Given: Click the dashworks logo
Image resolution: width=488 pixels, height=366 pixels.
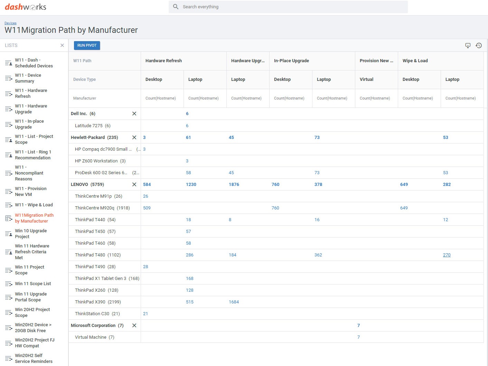Looking at the screenshot, I should coord(26,7).
